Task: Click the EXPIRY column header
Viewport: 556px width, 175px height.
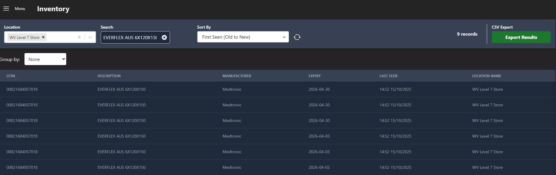Action: point(315,76)
